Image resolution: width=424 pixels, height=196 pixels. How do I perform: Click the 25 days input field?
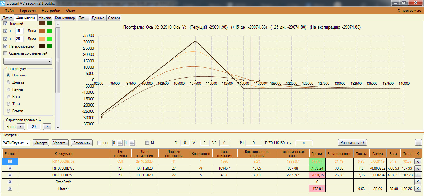point(19,39)
